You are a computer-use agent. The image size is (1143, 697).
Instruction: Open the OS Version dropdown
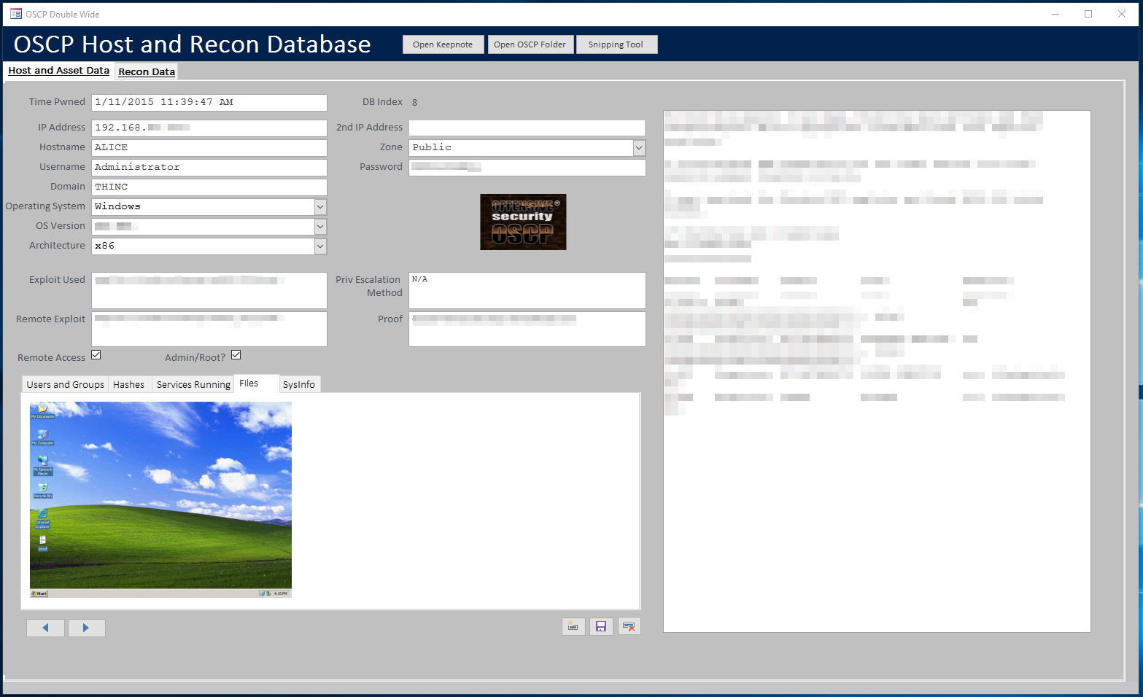coord(320,227)
